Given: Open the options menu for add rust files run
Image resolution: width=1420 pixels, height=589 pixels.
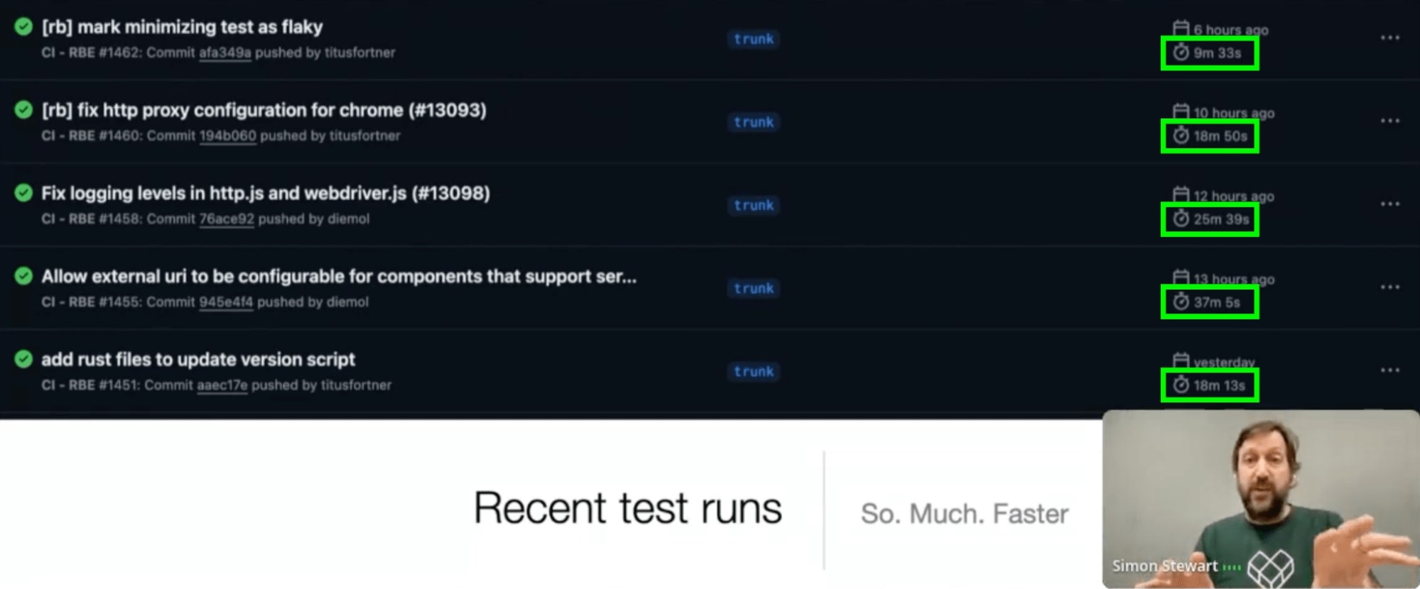Looking at the screenshot, I should tap(1390, 371).
